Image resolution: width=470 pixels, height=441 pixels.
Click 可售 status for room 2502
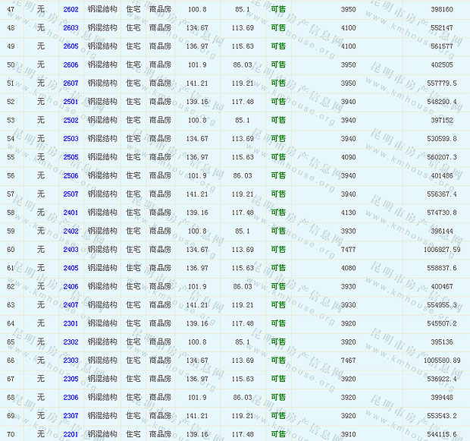coord(278,120)
